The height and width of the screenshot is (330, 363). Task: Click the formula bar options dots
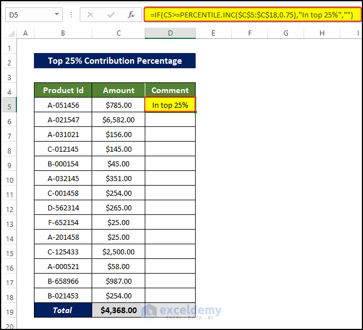click(71, 15)
